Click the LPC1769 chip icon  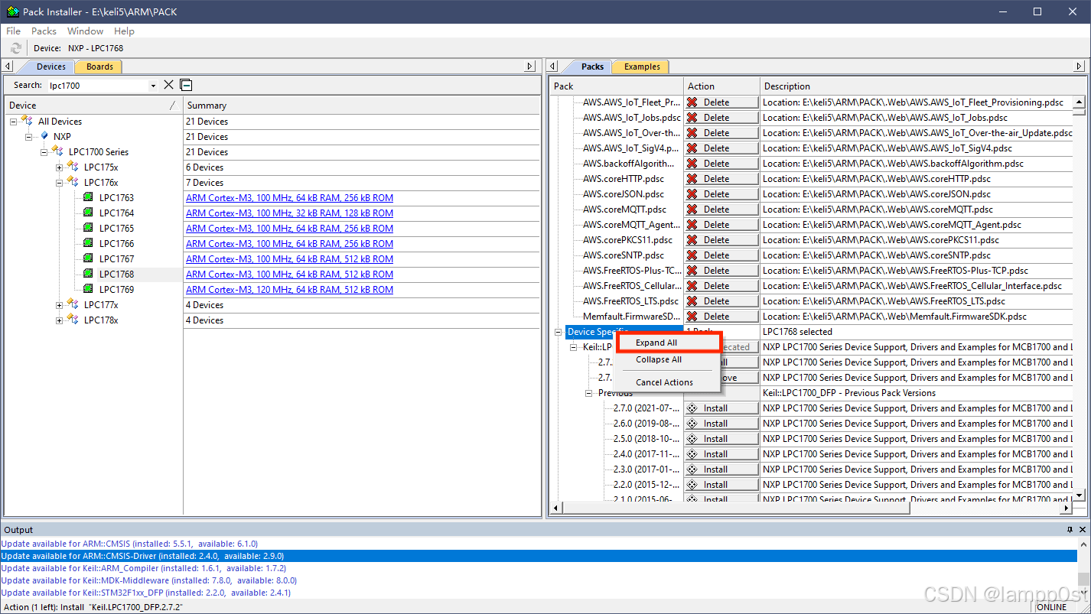(x=89, y=290)
